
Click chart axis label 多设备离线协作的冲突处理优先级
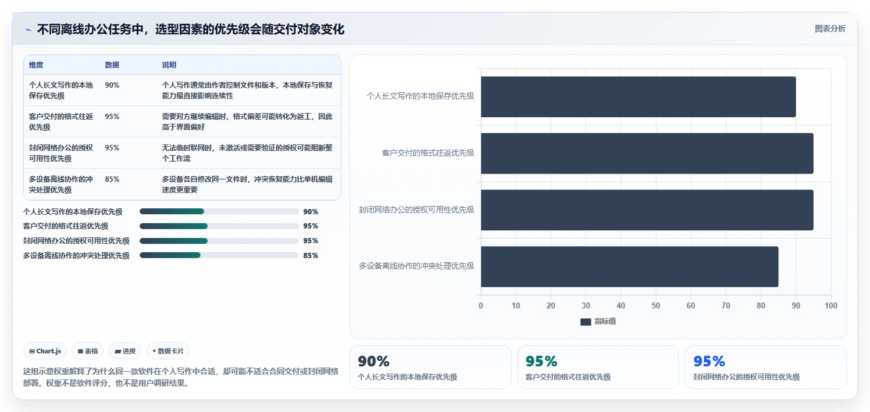tap(416, 266)
